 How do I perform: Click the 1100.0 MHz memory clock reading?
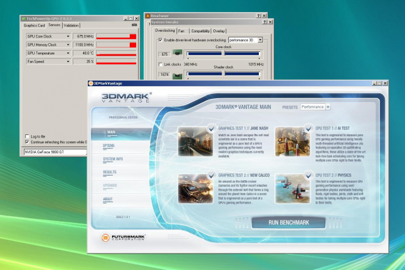click(84, 45)
